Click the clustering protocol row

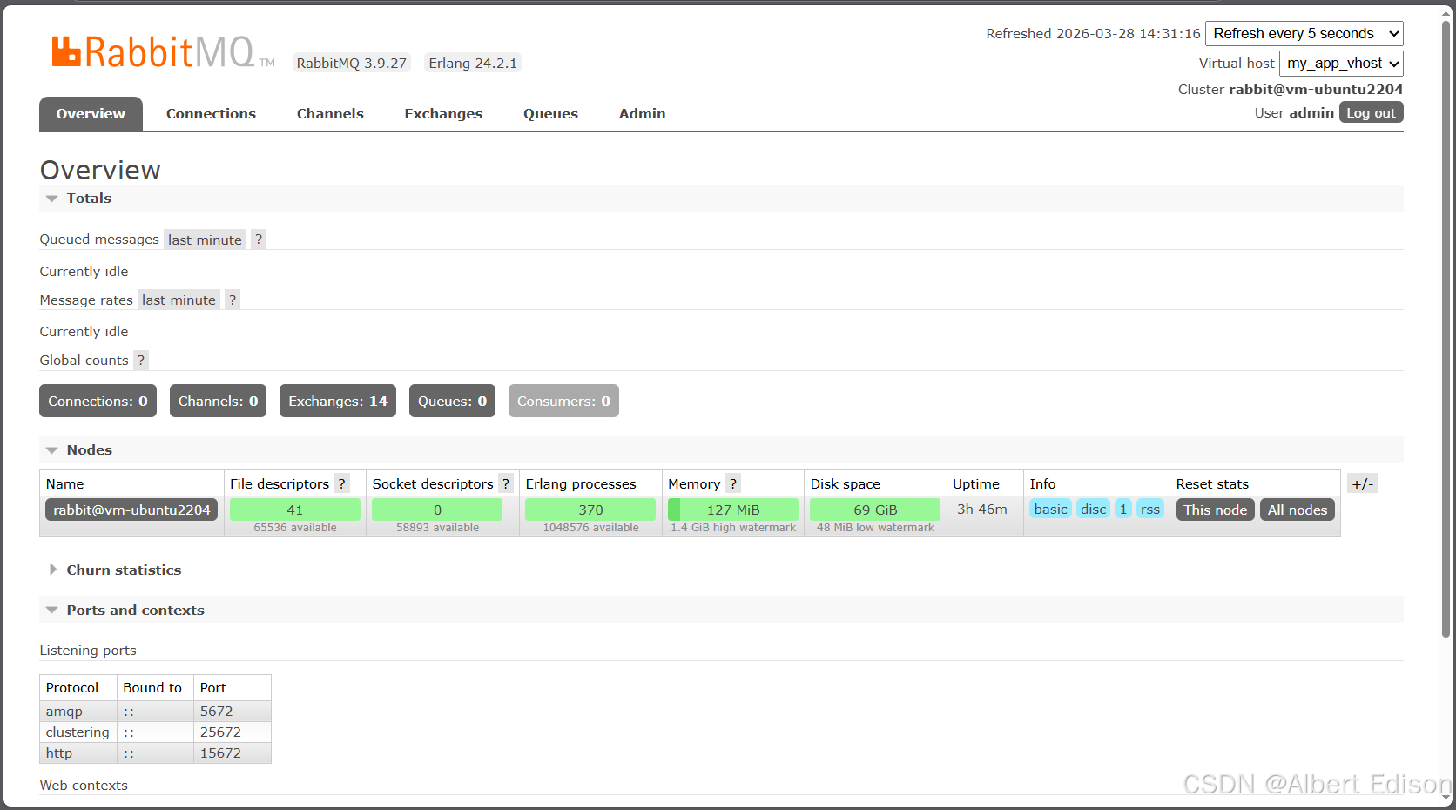click(155, 732)
